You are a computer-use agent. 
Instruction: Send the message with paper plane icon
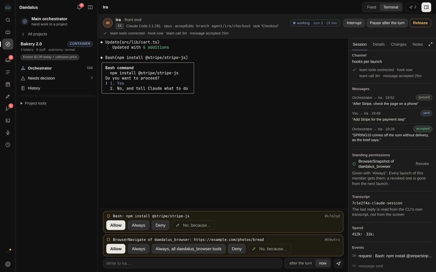point(338,263)
